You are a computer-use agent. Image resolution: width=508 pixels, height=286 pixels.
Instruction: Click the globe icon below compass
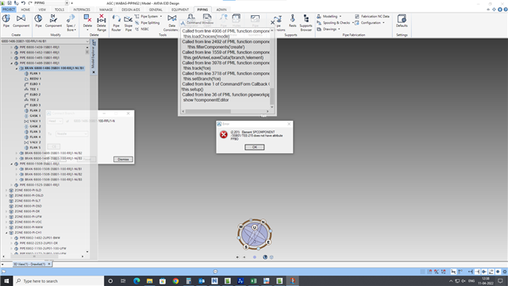point(265,257)
